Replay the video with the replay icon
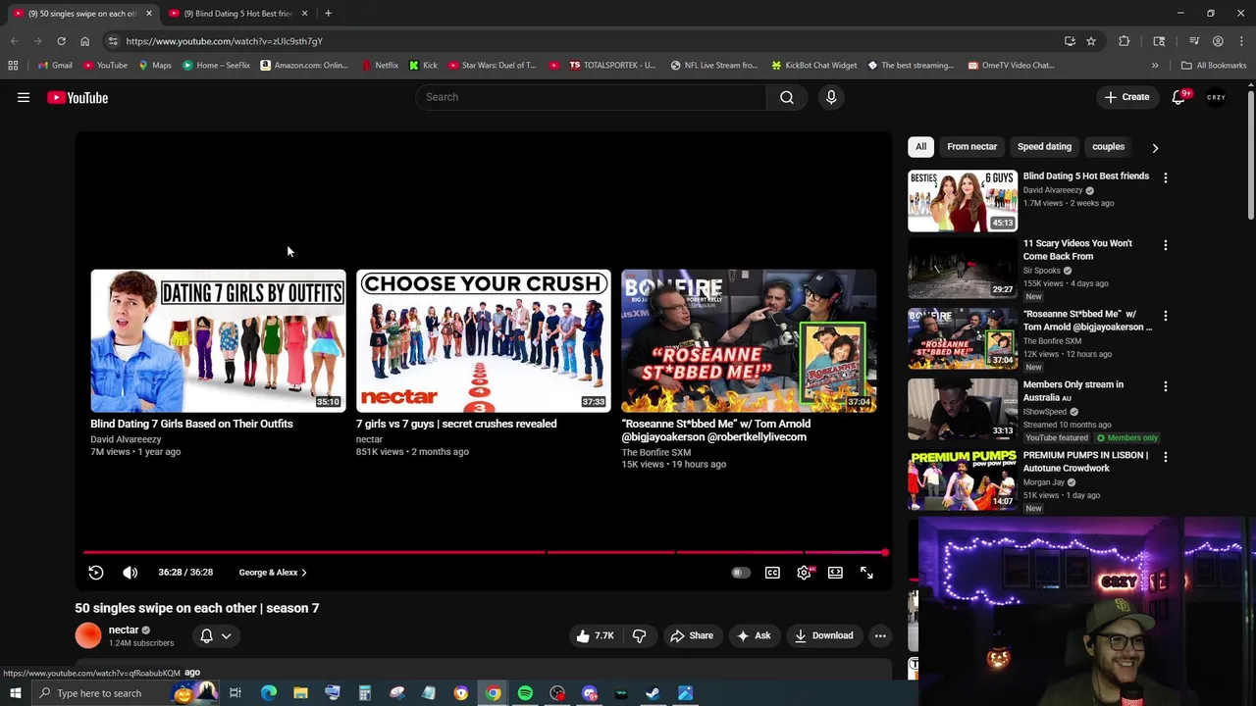The image size is (1256, 706). point(96,573)
